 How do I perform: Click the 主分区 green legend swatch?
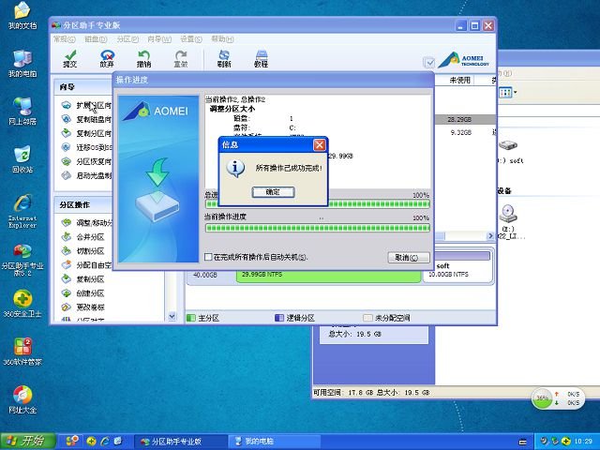[190, 318]
